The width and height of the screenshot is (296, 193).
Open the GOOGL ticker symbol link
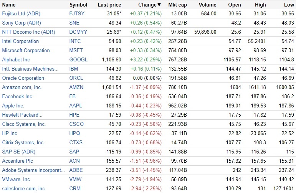pyautogui.click(x=78, y=59)
